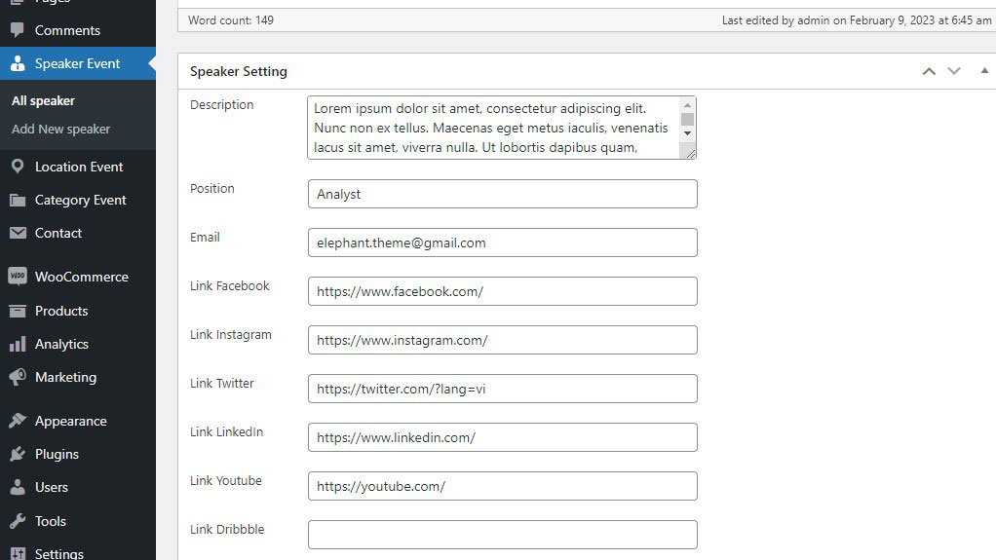
Task: Click the Speaker Event person icon
Action: tap(18, 64)
